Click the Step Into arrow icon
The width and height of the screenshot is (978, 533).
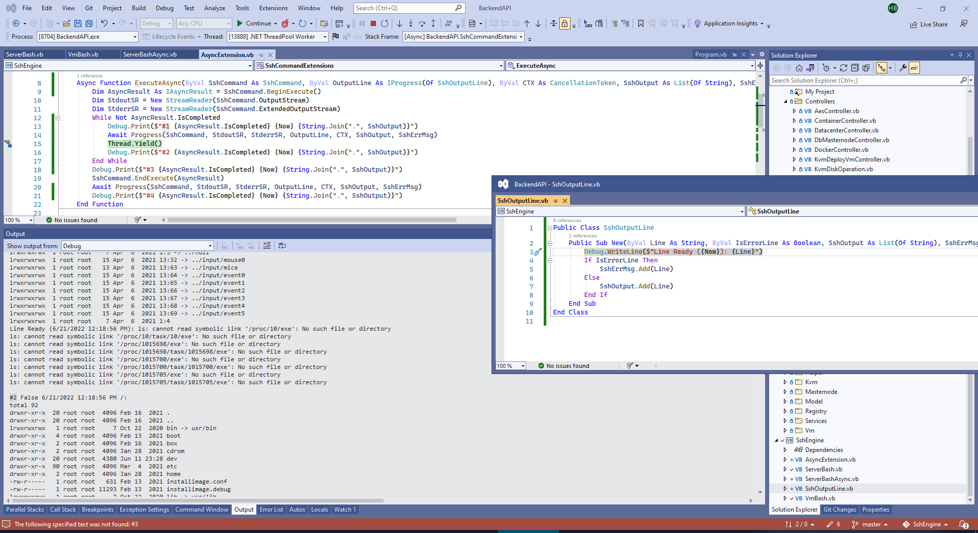(x=411, y=23)
